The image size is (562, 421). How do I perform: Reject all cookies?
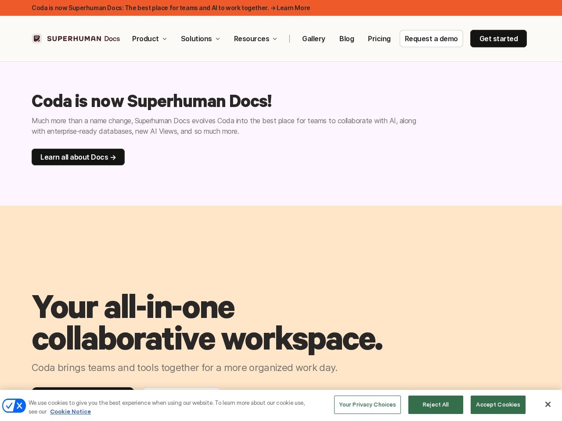[436, 405]
